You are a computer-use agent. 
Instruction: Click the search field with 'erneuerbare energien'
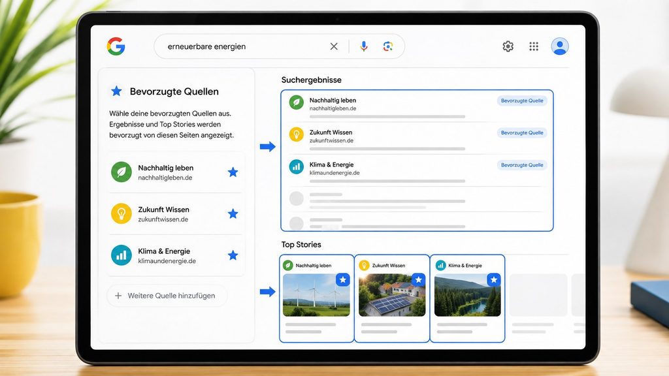click(x=279, y=46)
